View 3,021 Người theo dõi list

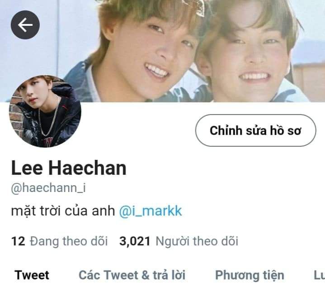(179, 241)
